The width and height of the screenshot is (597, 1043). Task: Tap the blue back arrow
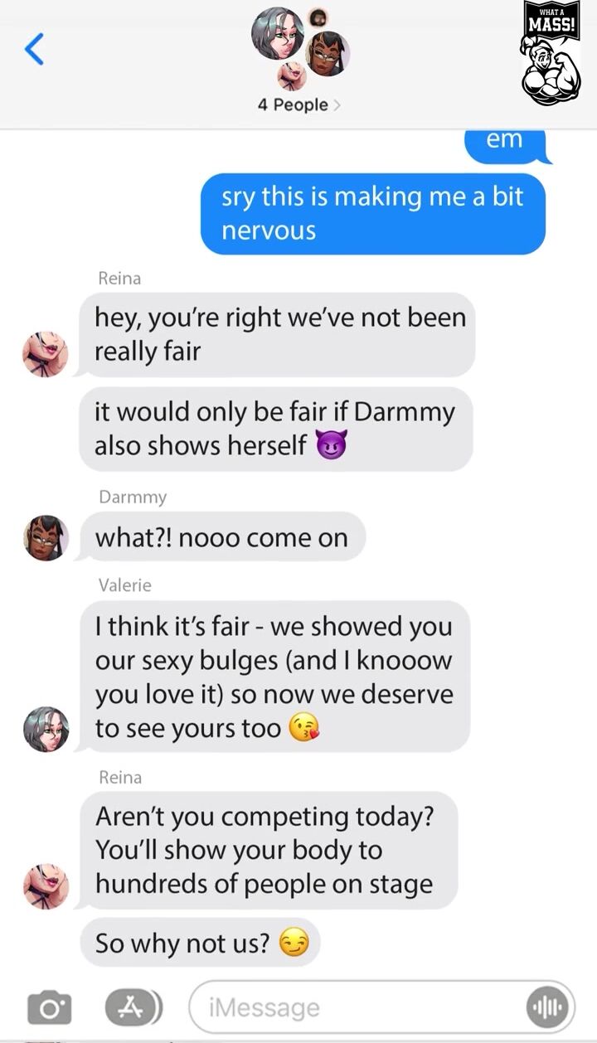pyautogui.click(x=34, y=50)
